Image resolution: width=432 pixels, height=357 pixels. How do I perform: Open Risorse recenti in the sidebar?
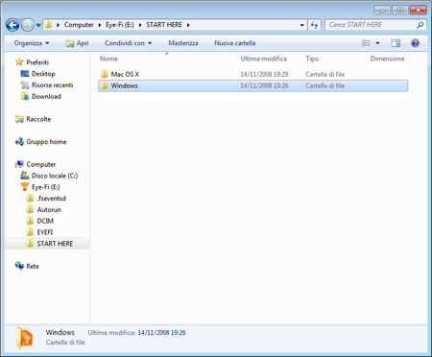click(52, 85)
